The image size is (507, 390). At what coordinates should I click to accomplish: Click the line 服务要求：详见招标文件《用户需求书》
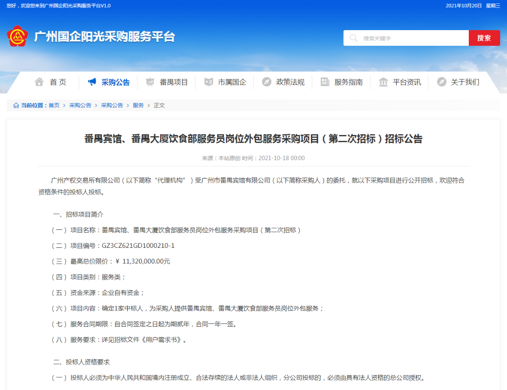119,340
